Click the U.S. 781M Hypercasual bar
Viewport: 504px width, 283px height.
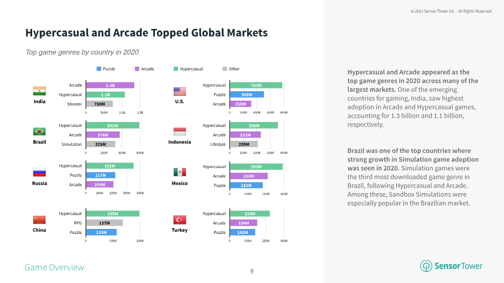point(256,86)
